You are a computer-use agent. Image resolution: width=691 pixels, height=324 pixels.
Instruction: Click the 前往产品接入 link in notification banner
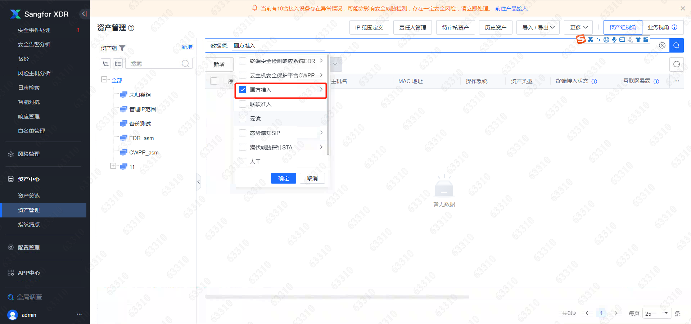pos(511,8)
